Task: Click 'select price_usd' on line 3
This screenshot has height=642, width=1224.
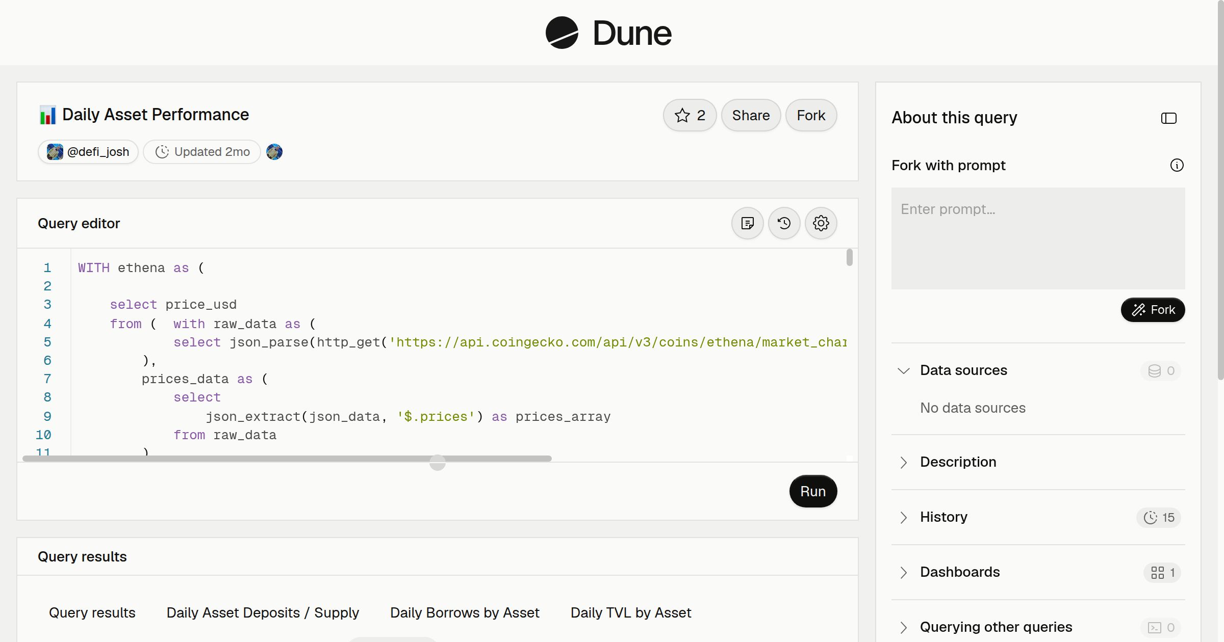Action: coord(173,305)
